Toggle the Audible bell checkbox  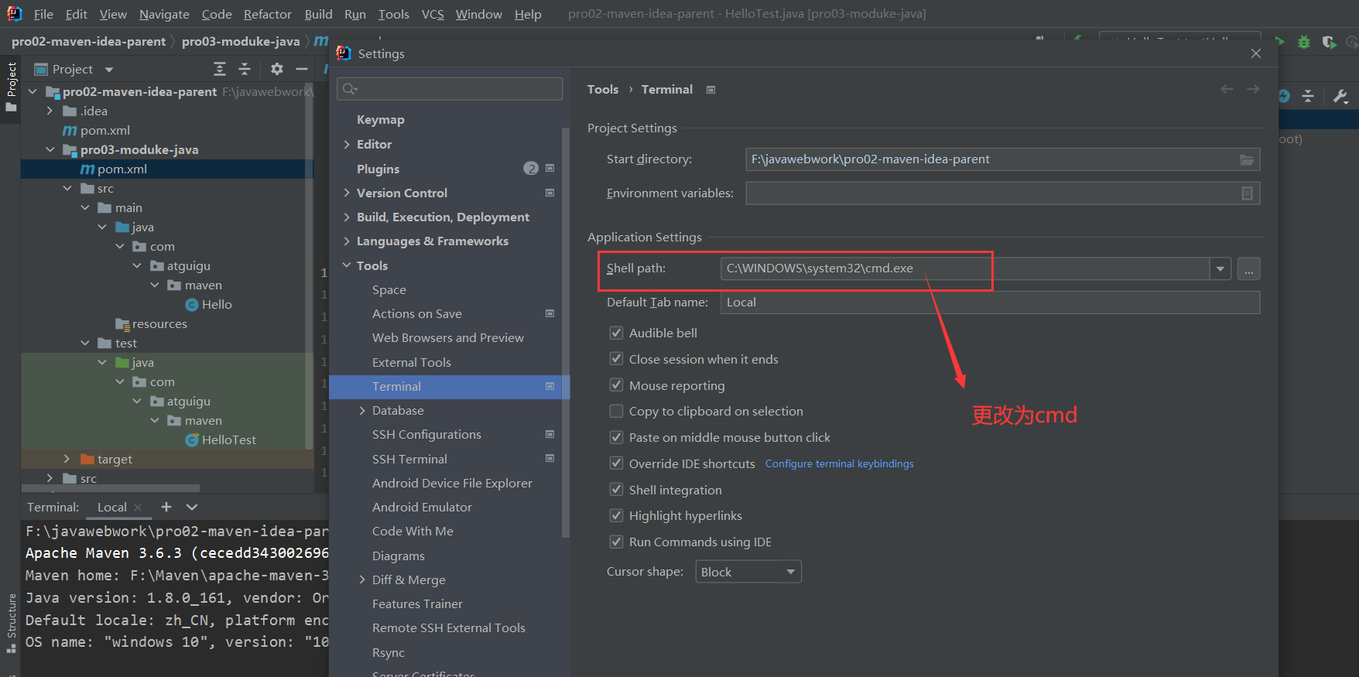[x=616, y=333]
